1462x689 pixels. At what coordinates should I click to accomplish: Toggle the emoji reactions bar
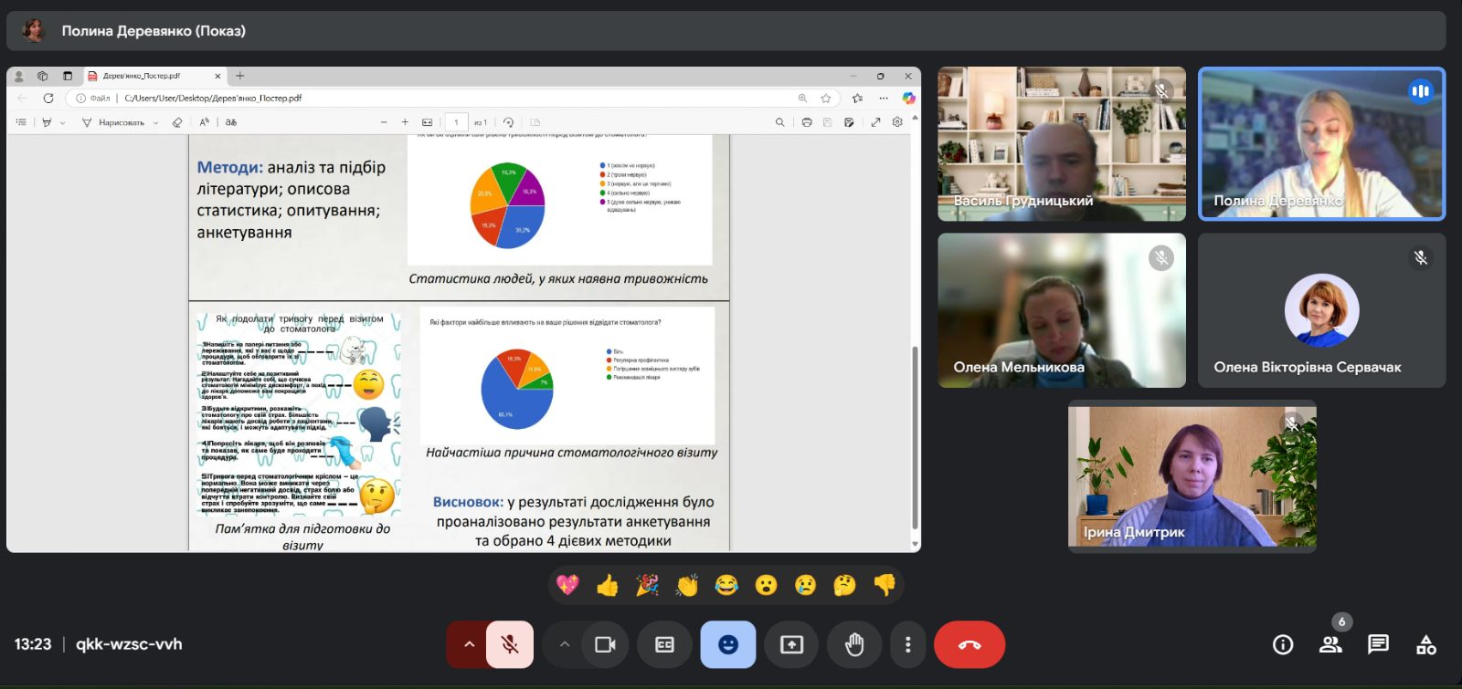click(x=728, y=644)
